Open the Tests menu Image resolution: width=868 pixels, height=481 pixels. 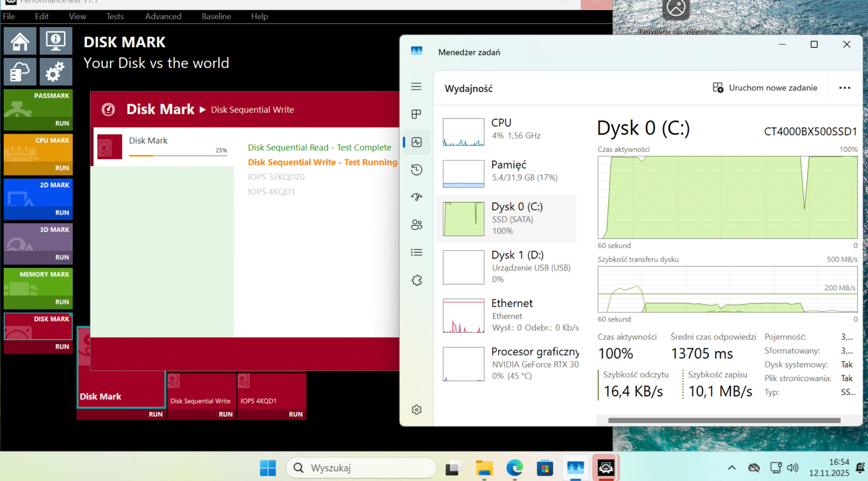coord(115,16)
